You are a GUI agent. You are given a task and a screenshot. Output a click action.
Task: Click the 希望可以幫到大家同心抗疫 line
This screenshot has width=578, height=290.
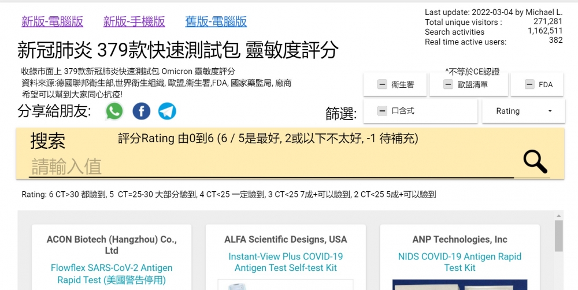click(x=72, y=95)
